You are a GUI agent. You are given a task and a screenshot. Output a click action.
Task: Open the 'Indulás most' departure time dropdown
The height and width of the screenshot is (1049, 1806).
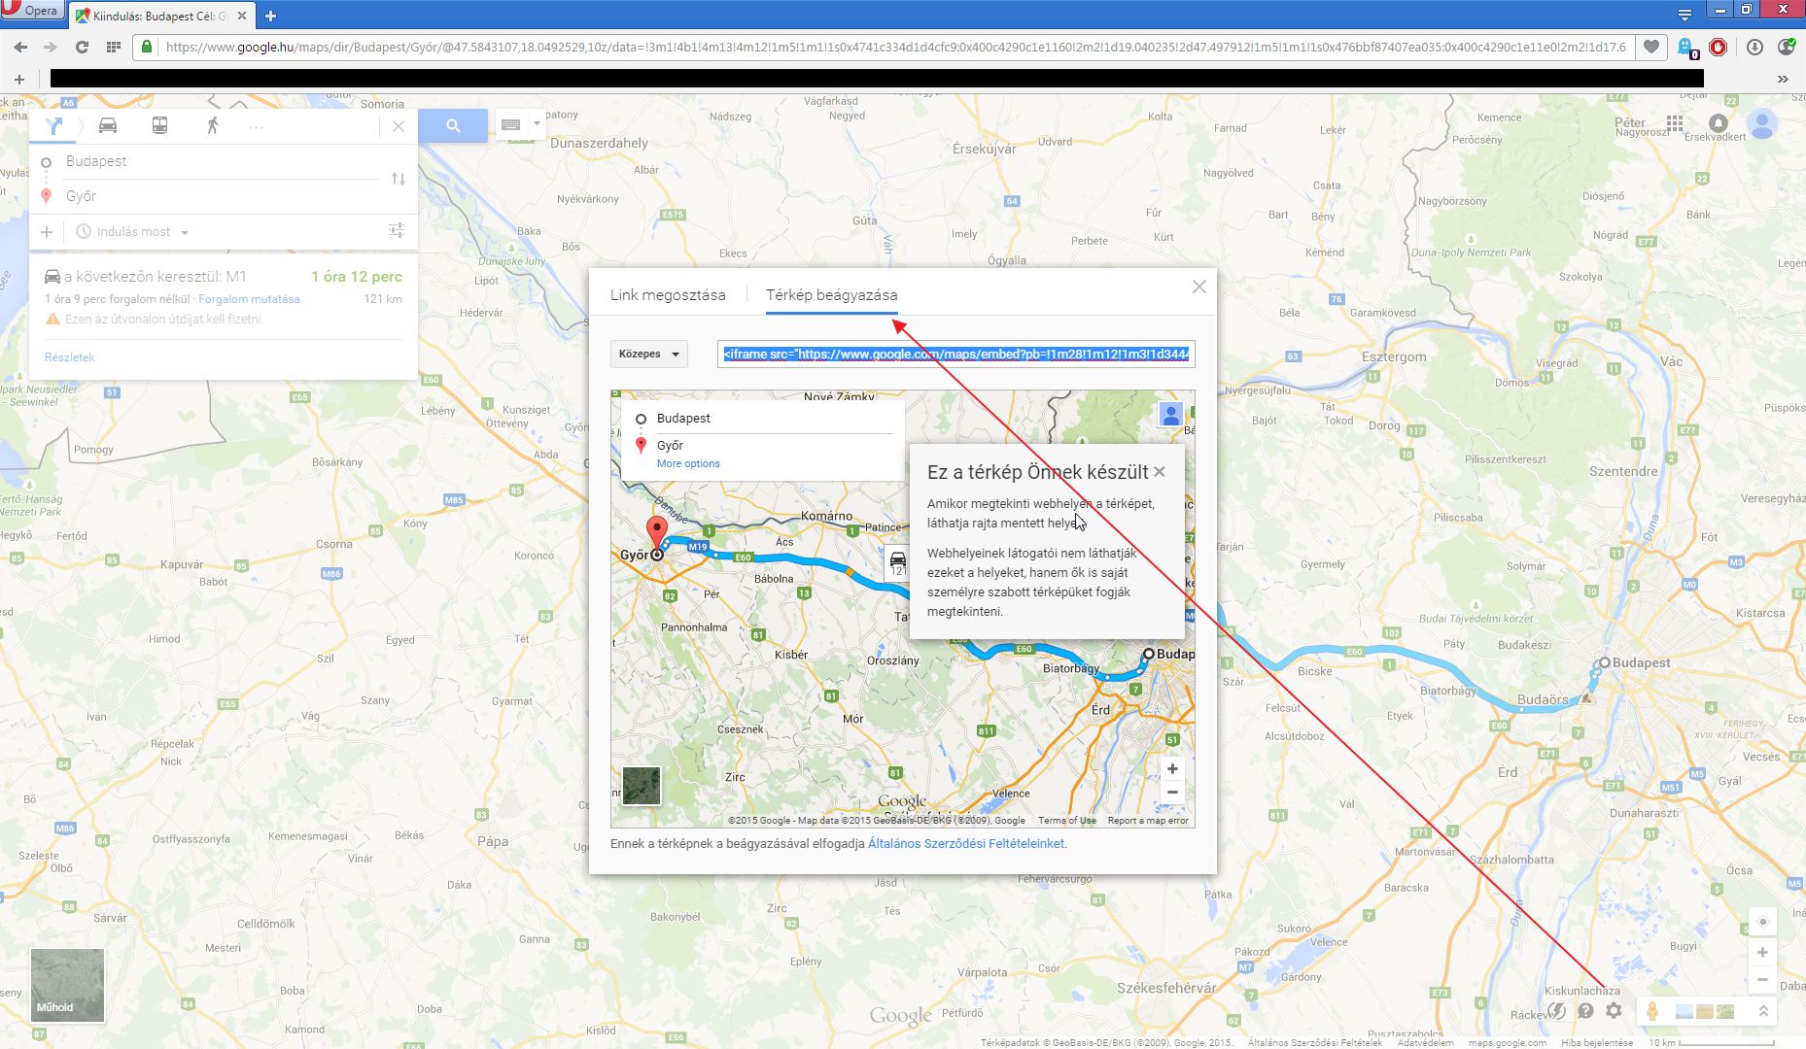click(133, 232)
